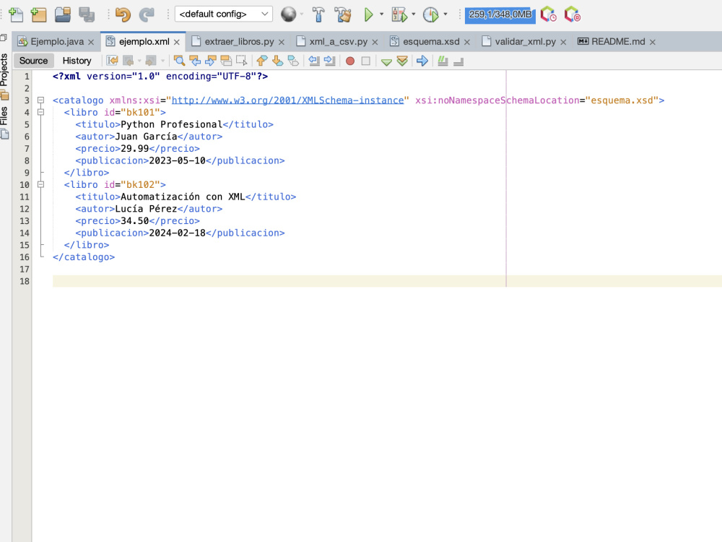Run the project with the green play icon
This screenshot has width=722, height=542.
tap(368, 14)
